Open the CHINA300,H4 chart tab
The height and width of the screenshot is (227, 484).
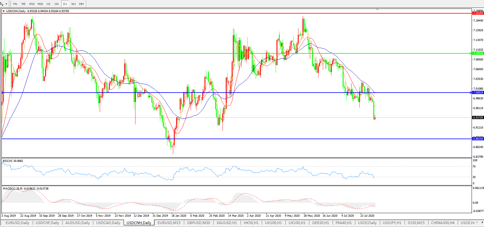(x=443, y=223)
